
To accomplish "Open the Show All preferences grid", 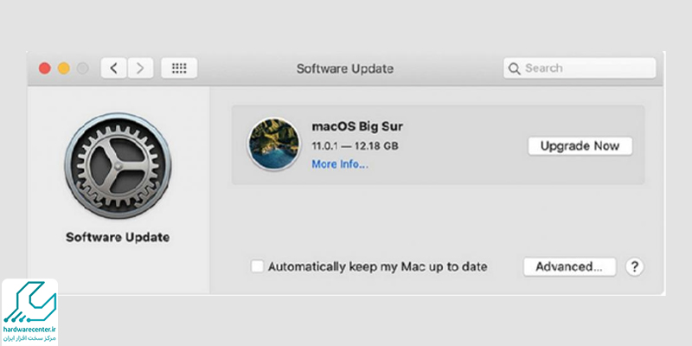I will coord(179,67).
